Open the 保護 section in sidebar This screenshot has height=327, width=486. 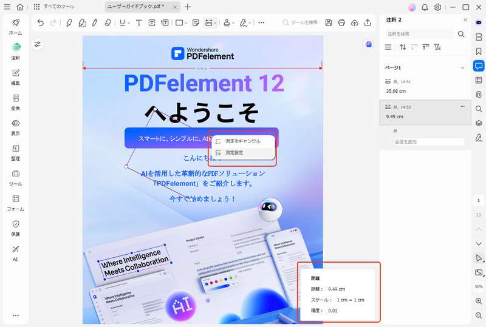tap(16, 228)
